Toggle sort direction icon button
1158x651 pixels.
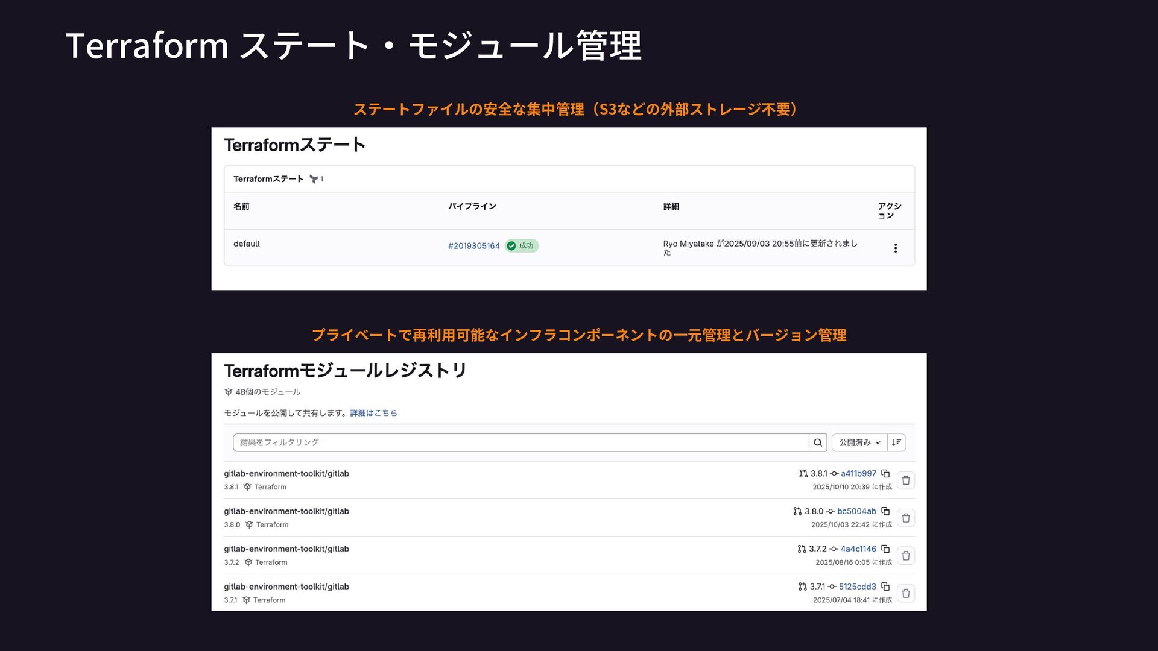pos(896,442)
